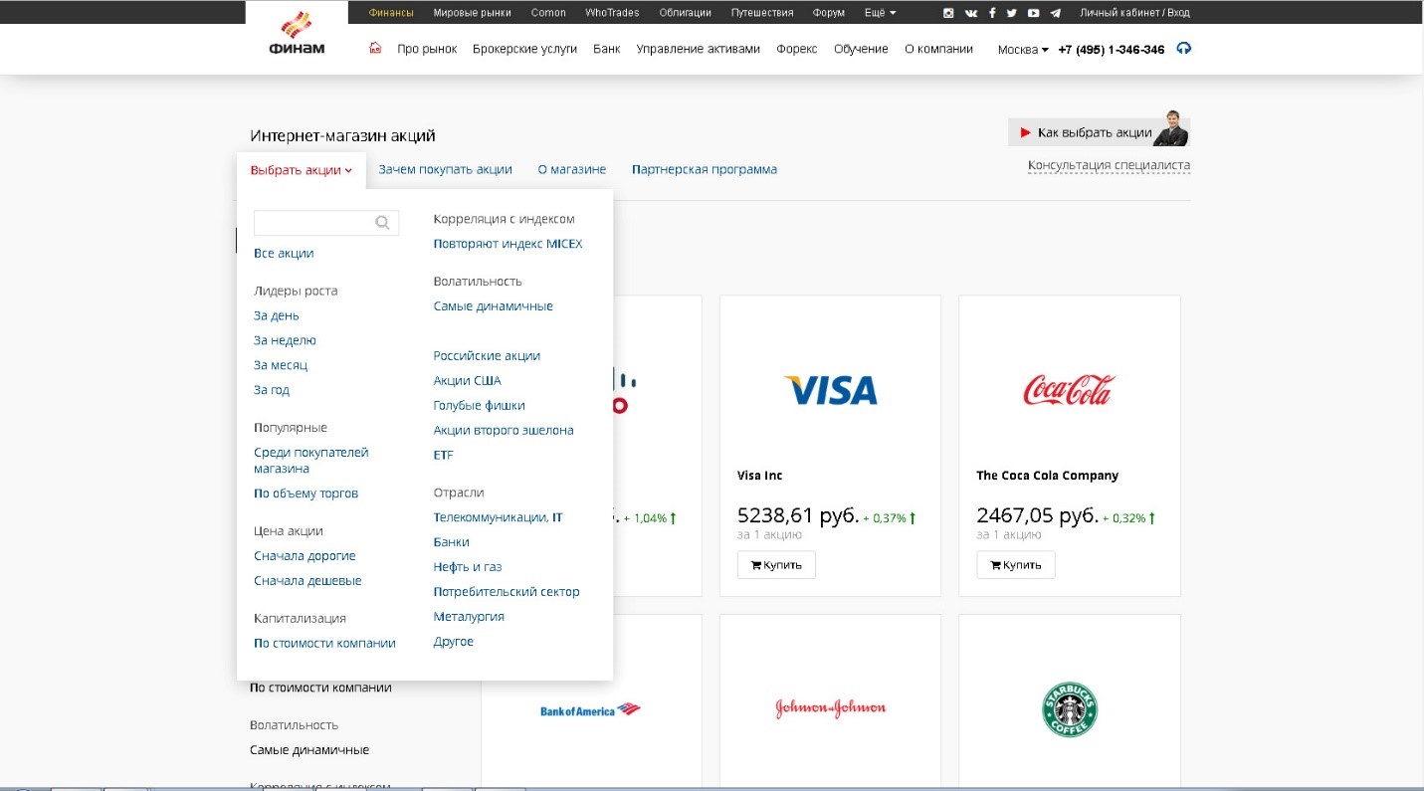The image size is (1424, 791).
Task: Expand the Москва city dropdown
Action: [1023, 50]
